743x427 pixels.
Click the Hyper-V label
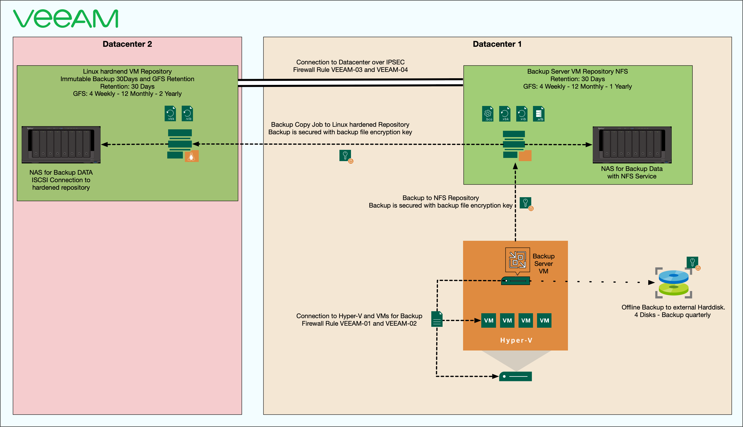click(516, 340)
